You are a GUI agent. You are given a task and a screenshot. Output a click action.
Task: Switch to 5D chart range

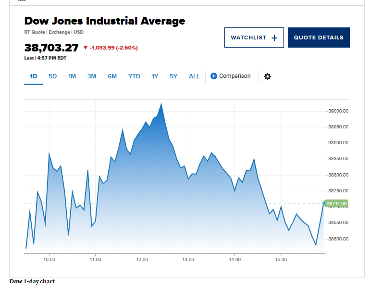click(x=53, y=76)
